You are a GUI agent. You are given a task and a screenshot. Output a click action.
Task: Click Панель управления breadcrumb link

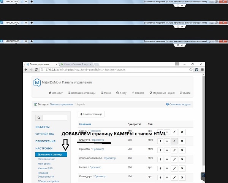point(61,104)
